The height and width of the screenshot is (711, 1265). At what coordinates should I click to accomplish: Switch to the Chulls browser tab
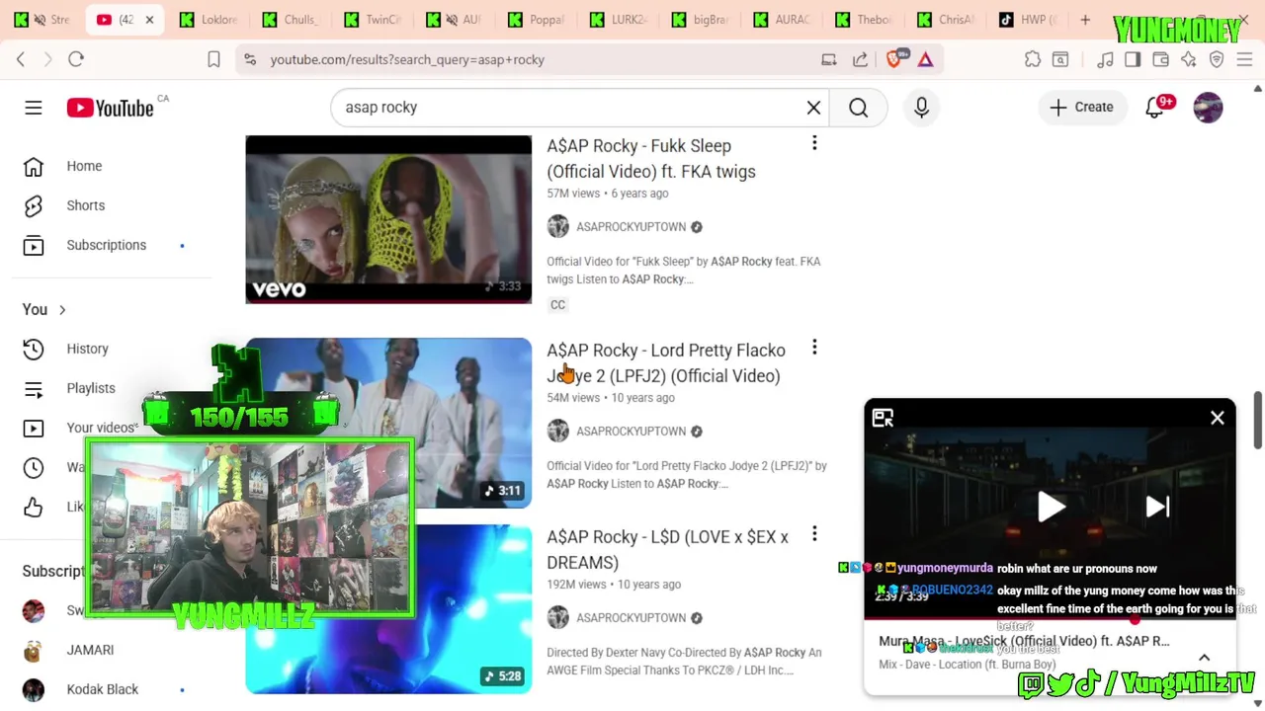click(292, 20)
